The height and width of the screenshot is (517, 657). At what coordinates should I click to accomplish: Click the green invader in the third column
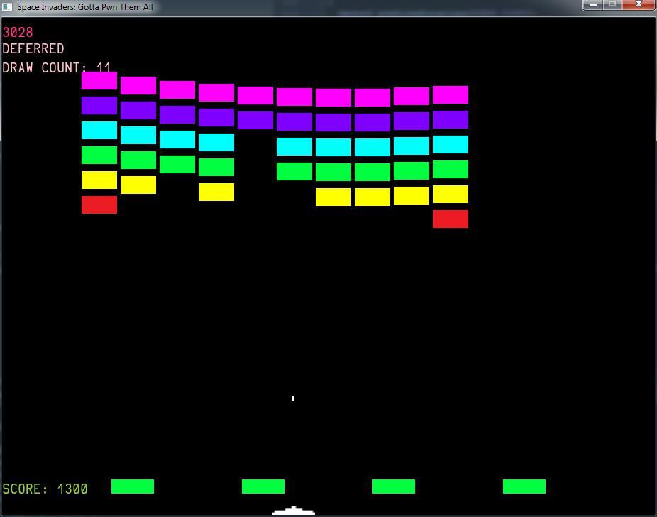177,164
